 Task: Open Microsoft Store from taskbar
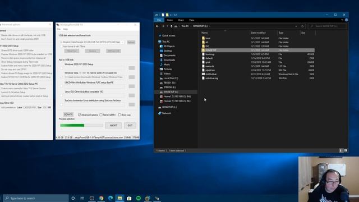tap(129, 198)
